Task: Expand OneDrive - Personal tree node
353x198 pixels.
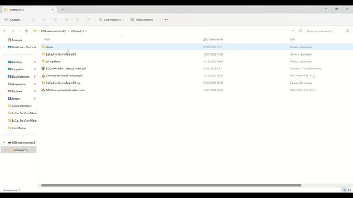Action: 4,47
